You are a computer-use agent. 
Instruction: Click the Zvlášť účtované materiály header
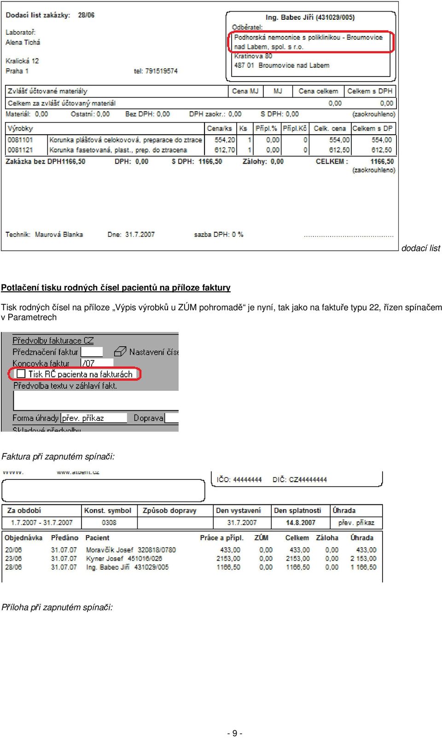pos(47,91)
